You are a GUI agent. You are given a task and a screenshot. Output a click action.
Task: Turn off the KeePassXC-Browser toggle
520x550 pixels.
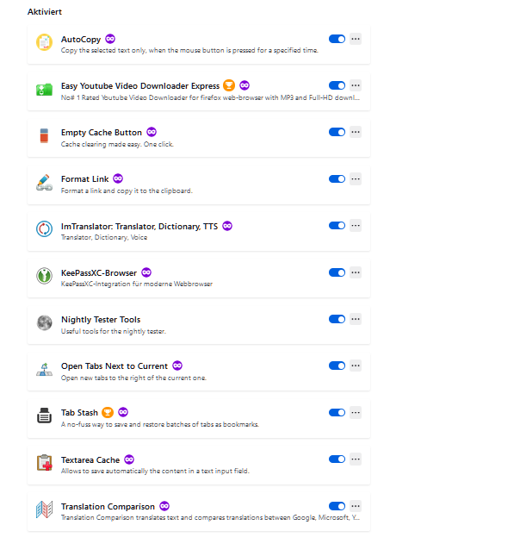pyautogui.click(x=337, y=272)
